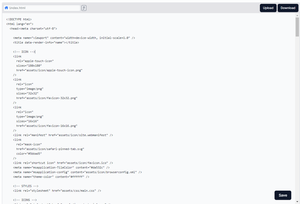Viewport: 300px width, 204px height.
Task: Click the meta viewport line
Action: (74, 38)
